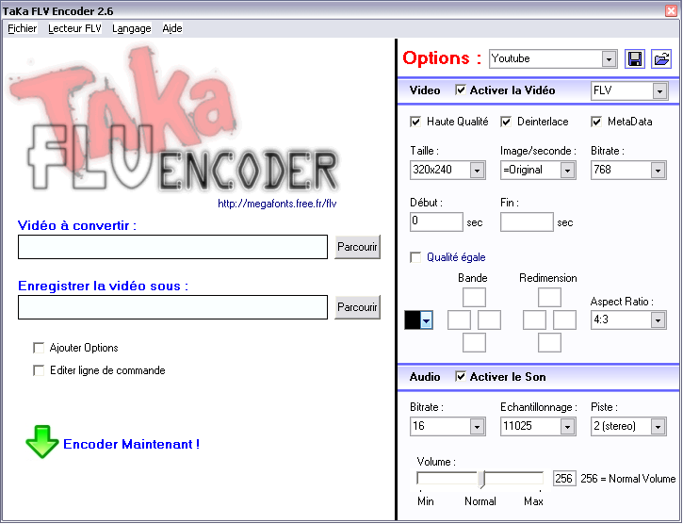
Task: Click the left Redimension input box
Action: point(534,320)
